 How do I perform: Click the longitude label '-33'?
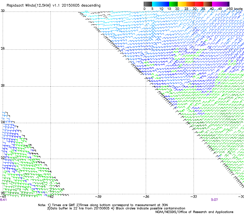point(194,197)
